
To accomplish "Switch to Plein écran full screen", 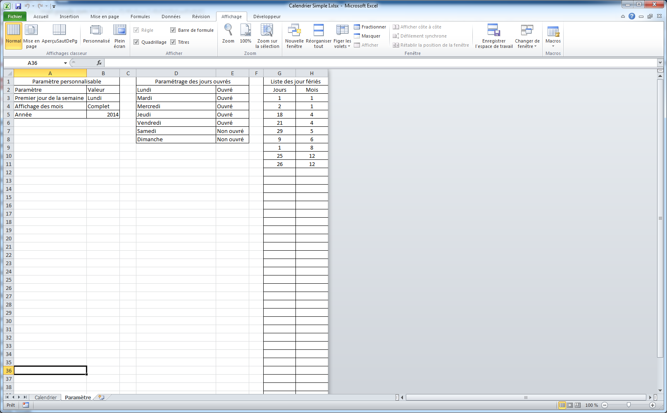I will point(119,36).
